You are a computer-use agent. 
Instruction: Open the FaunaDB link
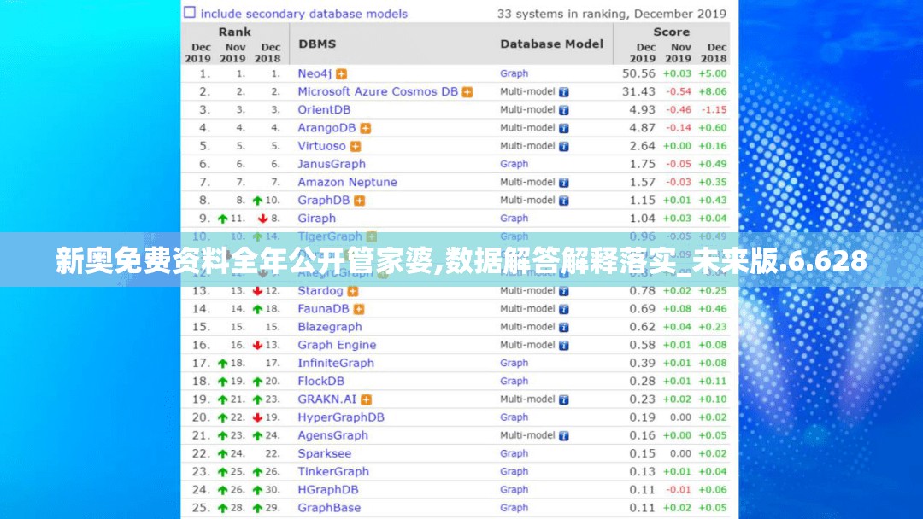click(x=324, y=308)
